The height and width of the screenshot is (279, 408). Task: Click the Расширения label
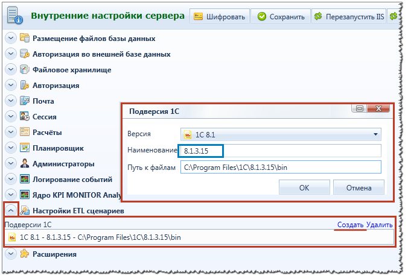(54, 254)
